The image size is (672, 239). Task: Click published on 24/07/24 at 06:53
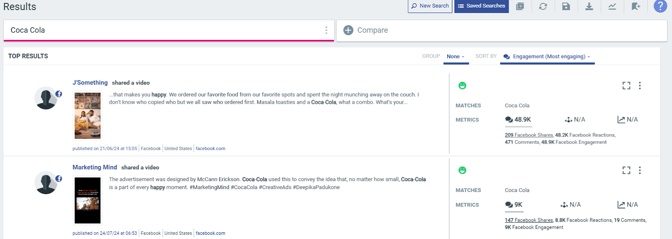click(x=105, y=233)
